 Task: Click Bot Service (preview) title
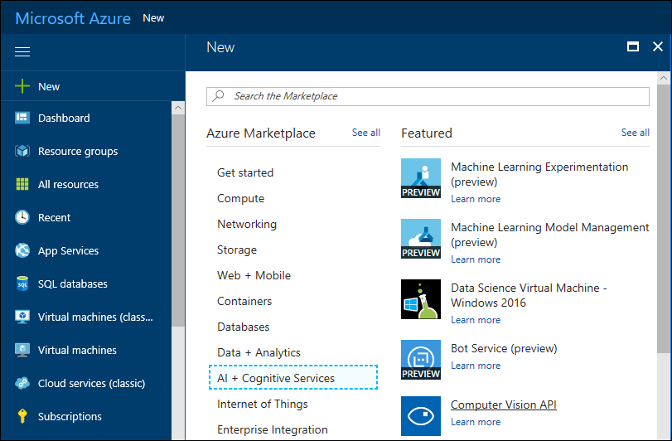[x=504, y=348]
